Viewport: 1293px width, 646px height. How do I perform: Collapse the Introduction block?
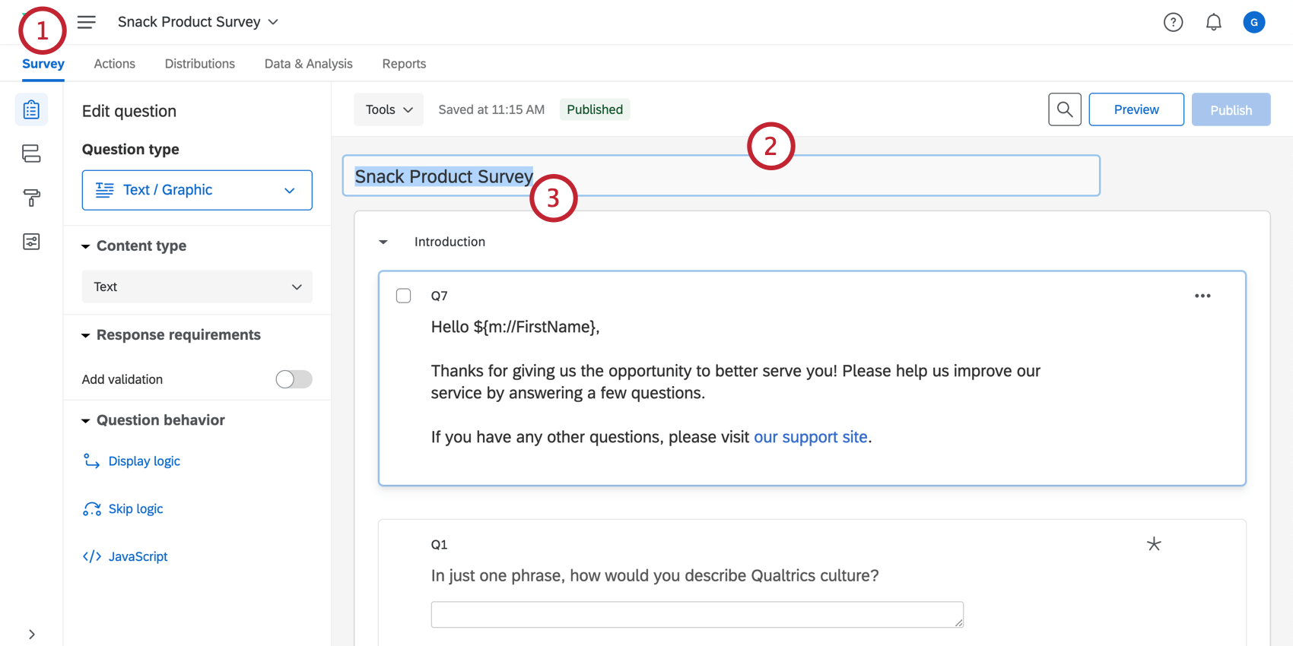[383, 242]
